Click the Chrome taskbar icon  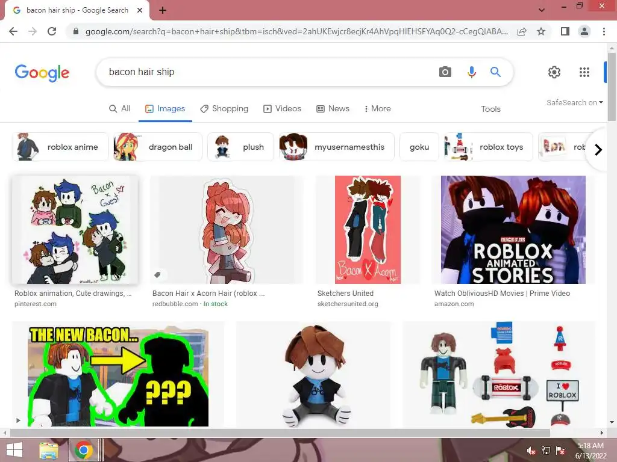(x=83, y=450)
